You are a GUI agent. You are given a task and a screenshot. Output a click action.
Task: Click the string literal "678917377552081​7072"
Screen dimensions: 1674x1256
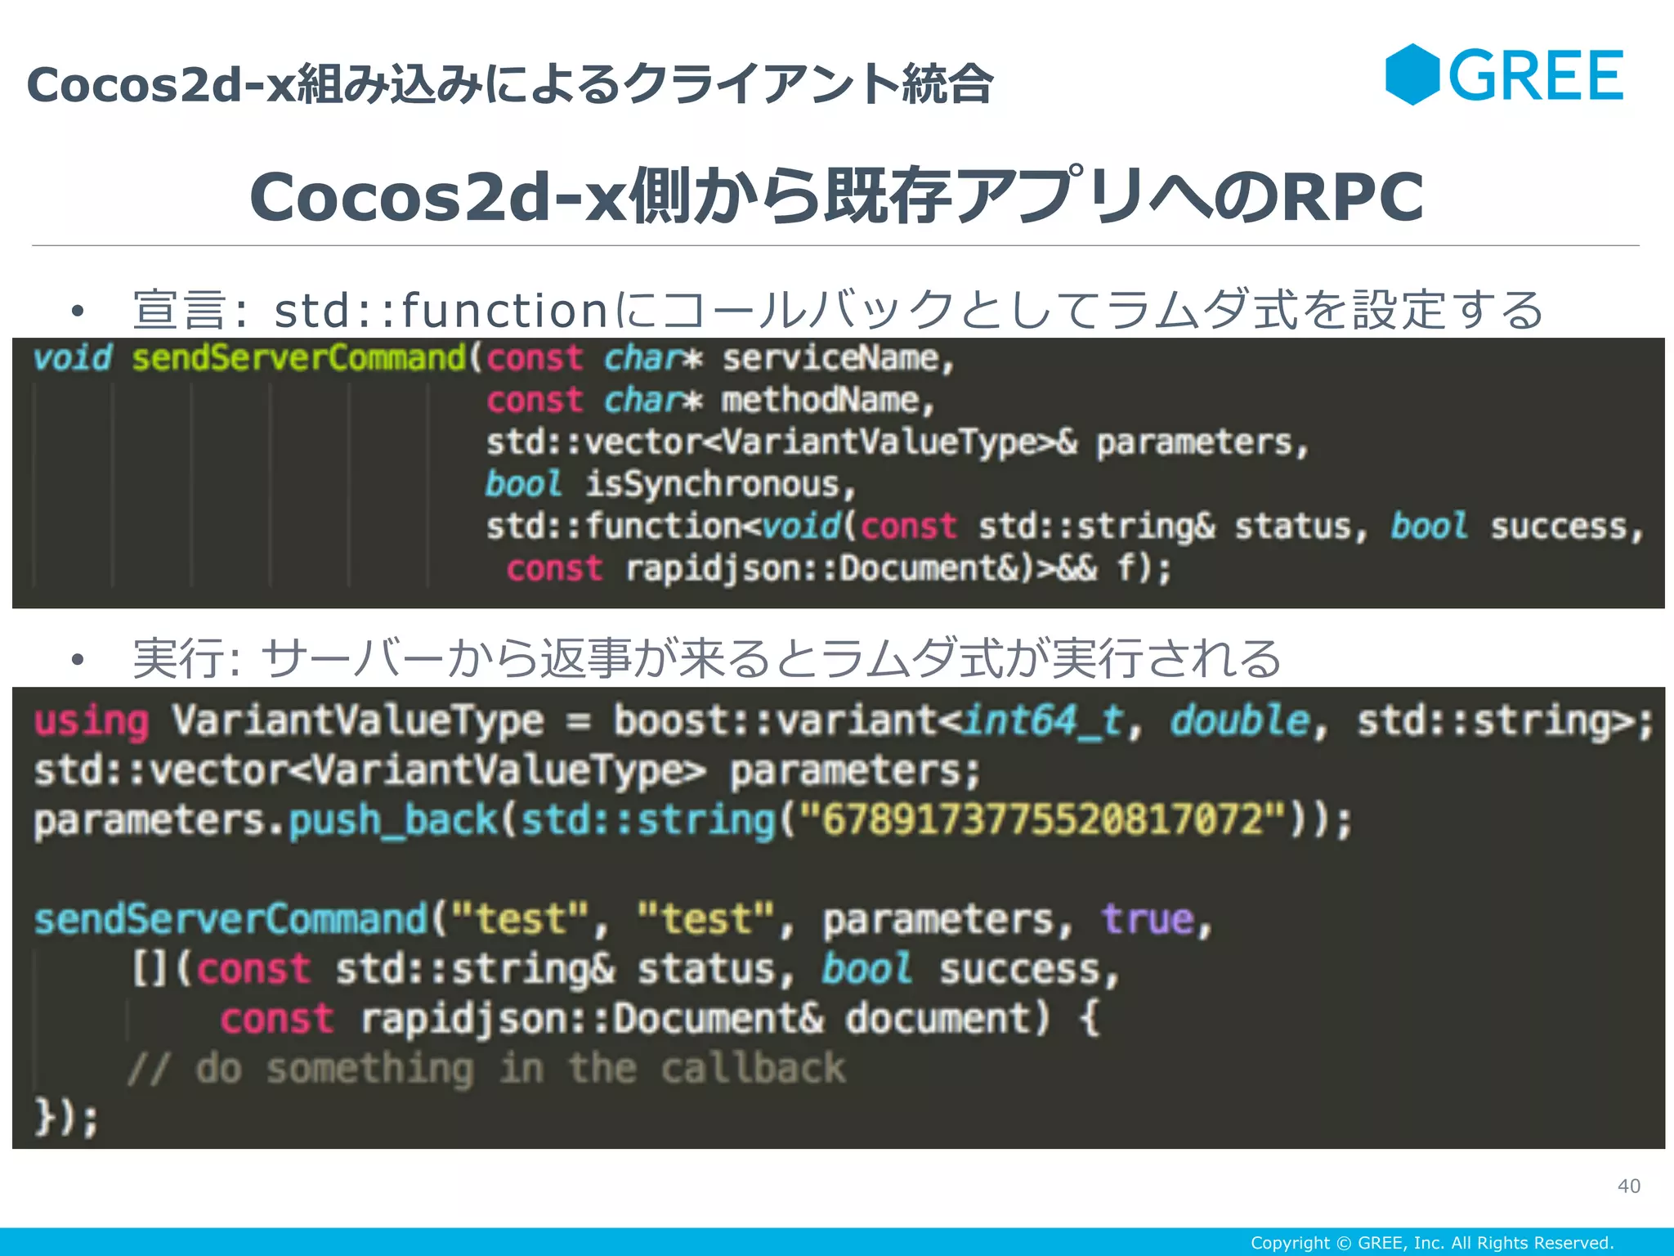pos(1042,819)
